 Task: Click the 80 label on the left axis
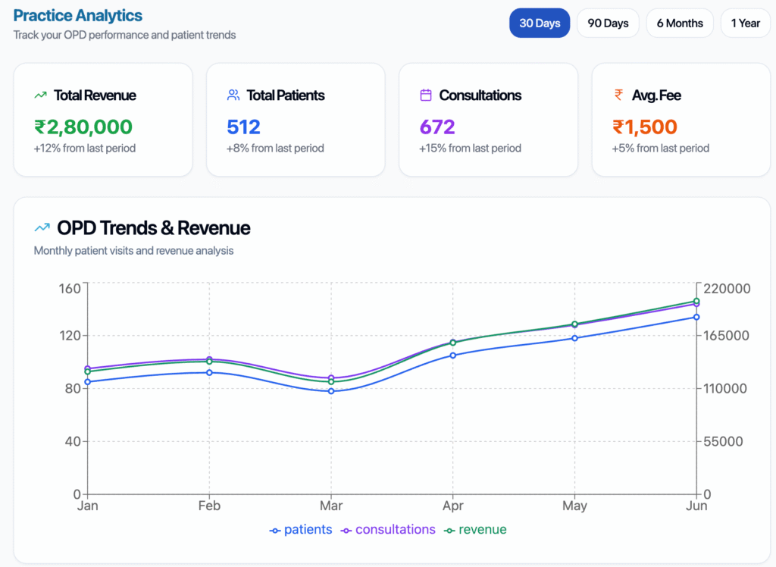(73, 388)
